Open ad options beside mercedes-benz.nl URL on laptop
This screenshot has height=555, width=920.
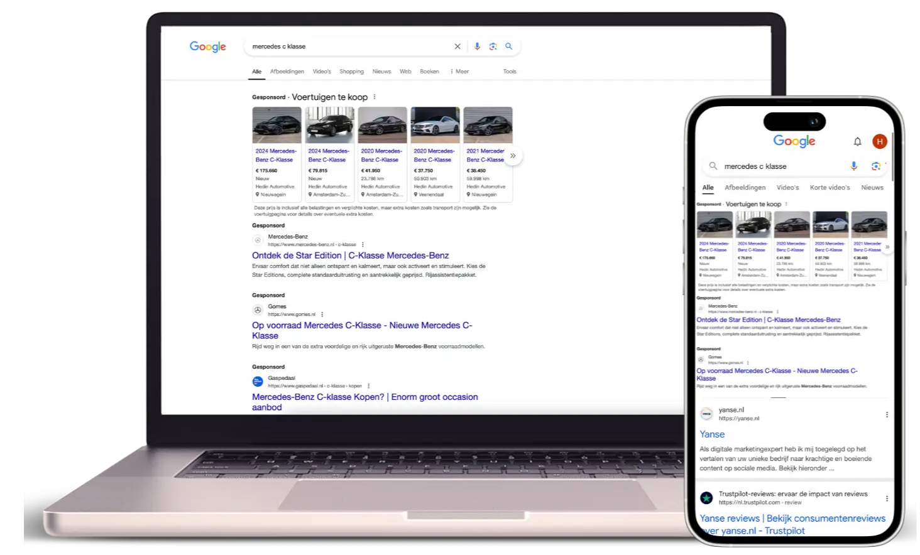(x=363, y=244)
